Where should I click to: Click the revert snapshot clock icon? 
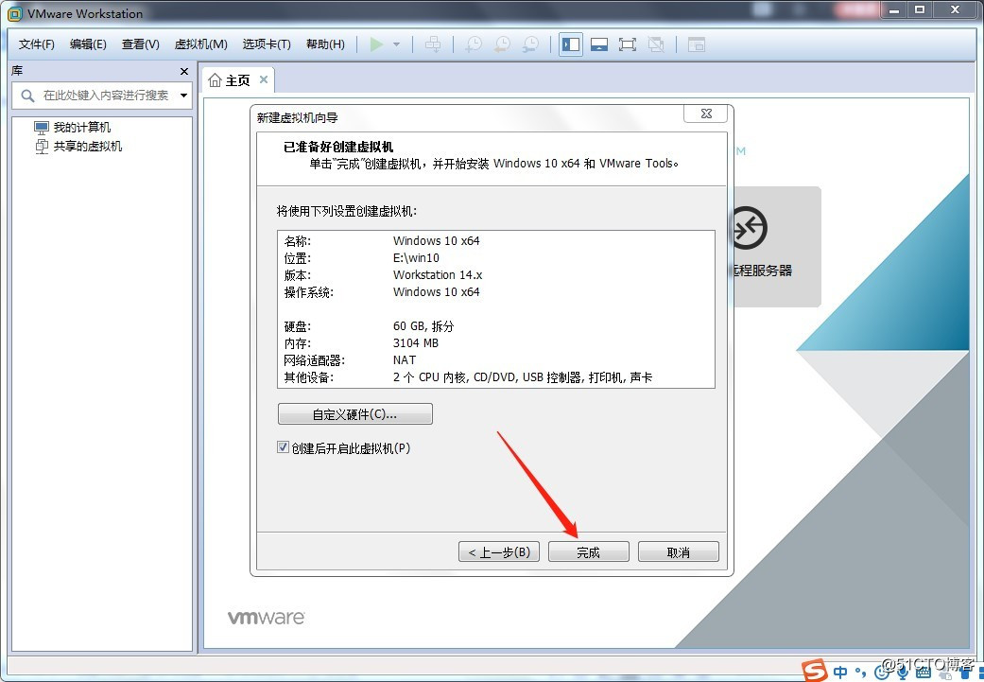[502, 44]
